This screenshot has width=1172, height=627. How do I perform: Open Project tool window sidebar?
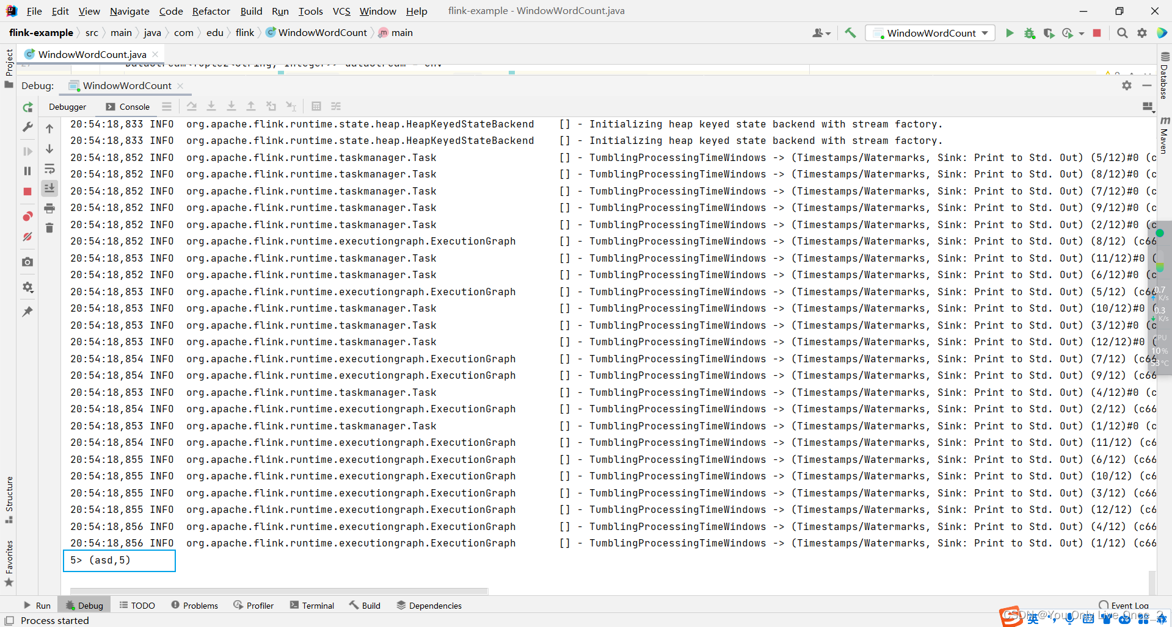coord(9,68)
